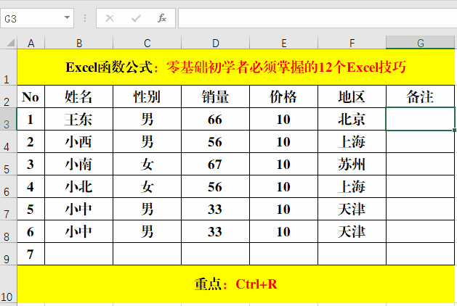Click inside the Name Box showing G3
Screen dimensions: 457x306
coord(31,18)
